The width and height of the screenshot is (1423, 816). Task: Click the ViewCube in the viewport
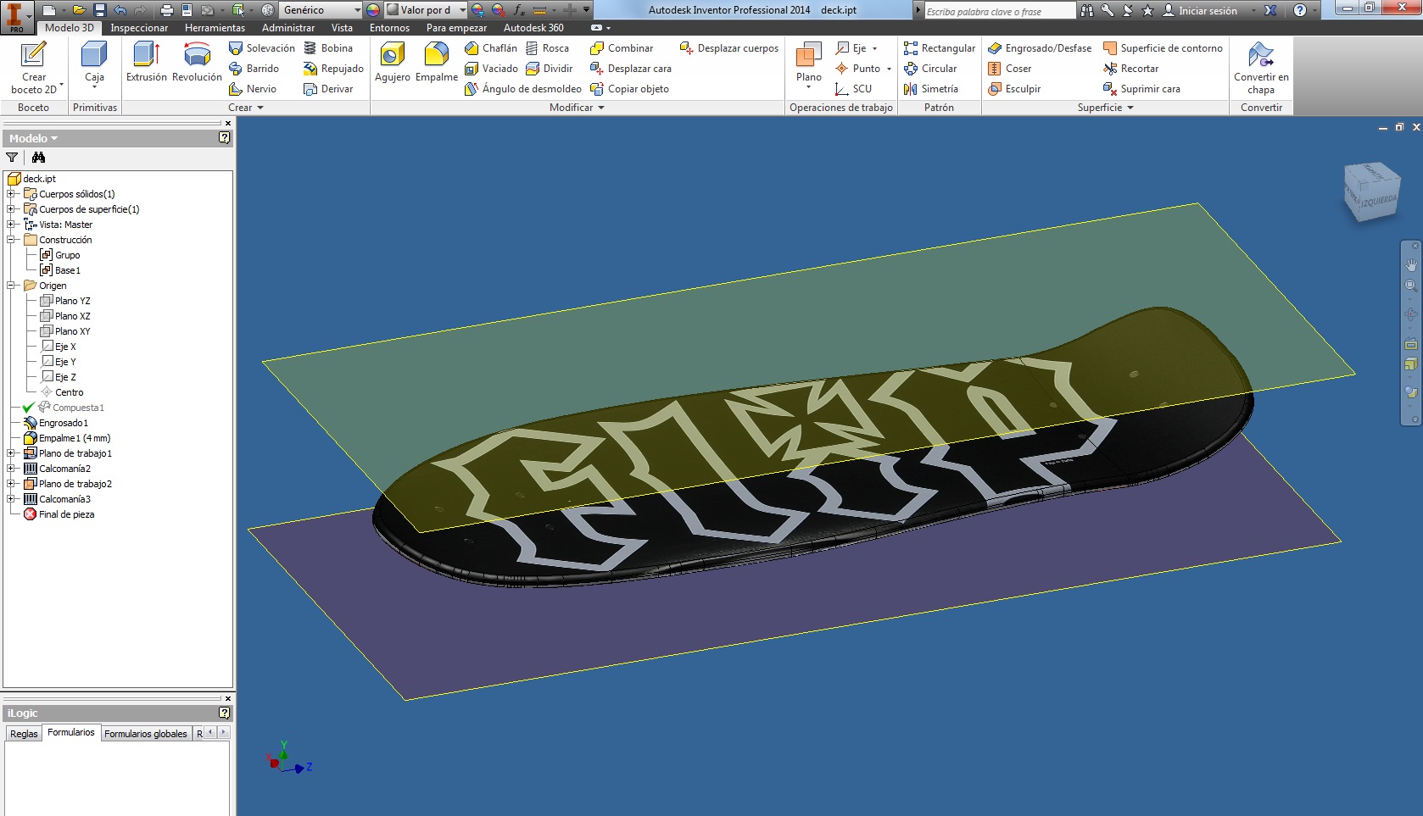1370,192
